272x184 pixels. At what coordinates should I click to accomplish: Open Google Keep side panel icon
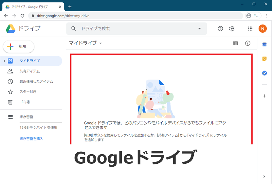[x=264, y=59]
